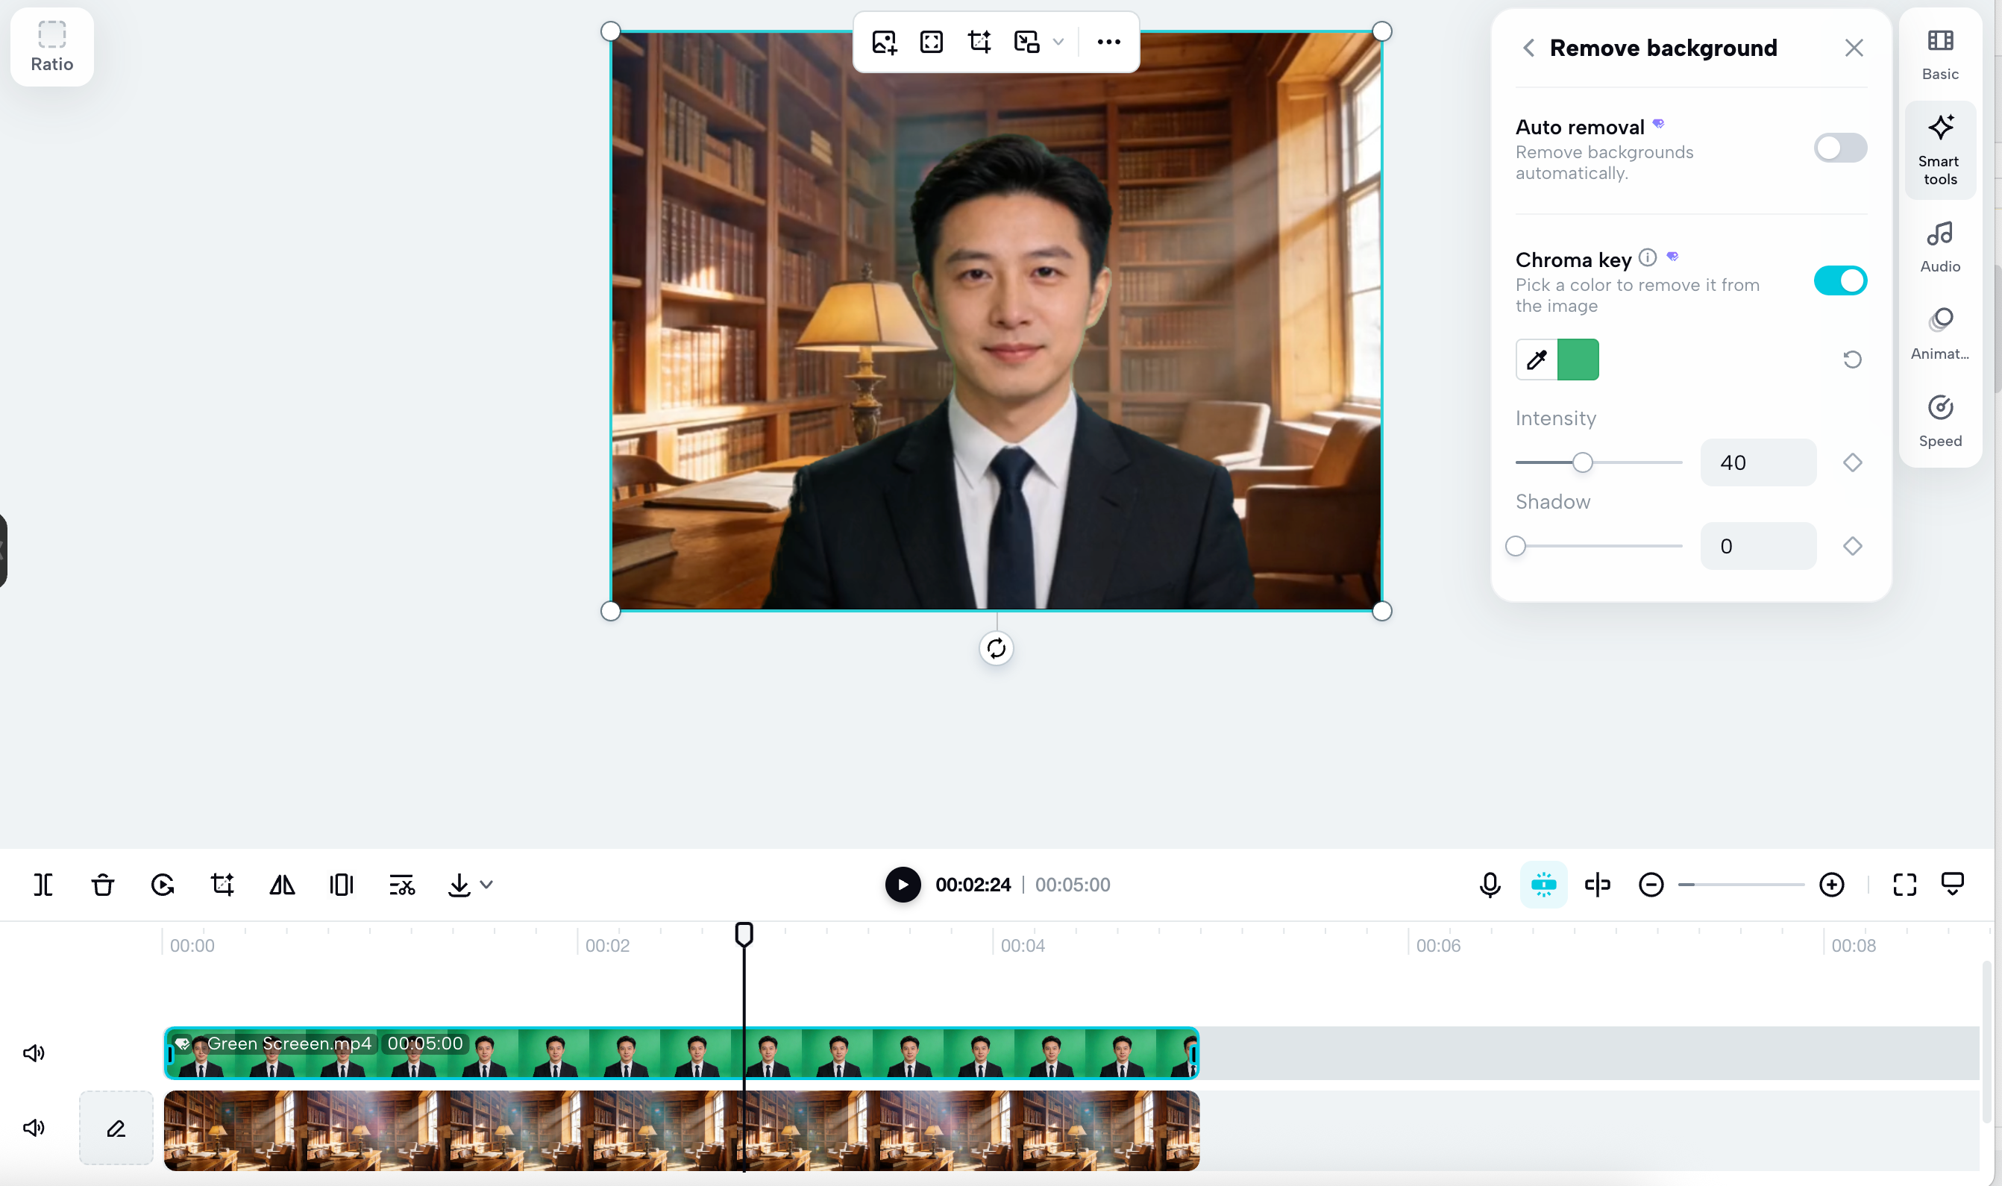Open the Audio tab in the sidebar
The height and width of the screenshot is (1186, 2002).
coord(1939,247)
